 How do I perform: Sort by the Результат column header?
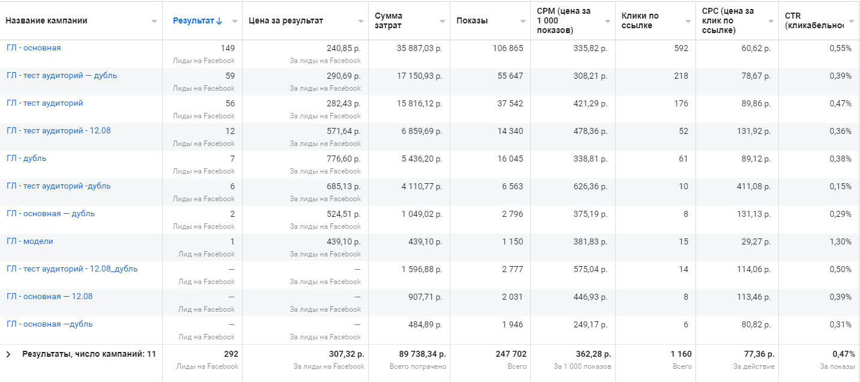[x=193, y=21]
